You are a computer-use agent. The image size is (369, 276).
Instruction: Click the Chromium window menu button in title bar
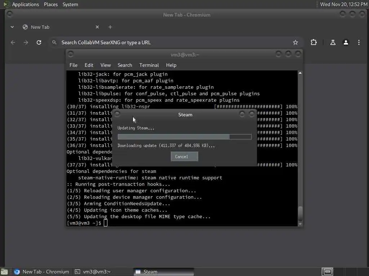tap(10, 14)
